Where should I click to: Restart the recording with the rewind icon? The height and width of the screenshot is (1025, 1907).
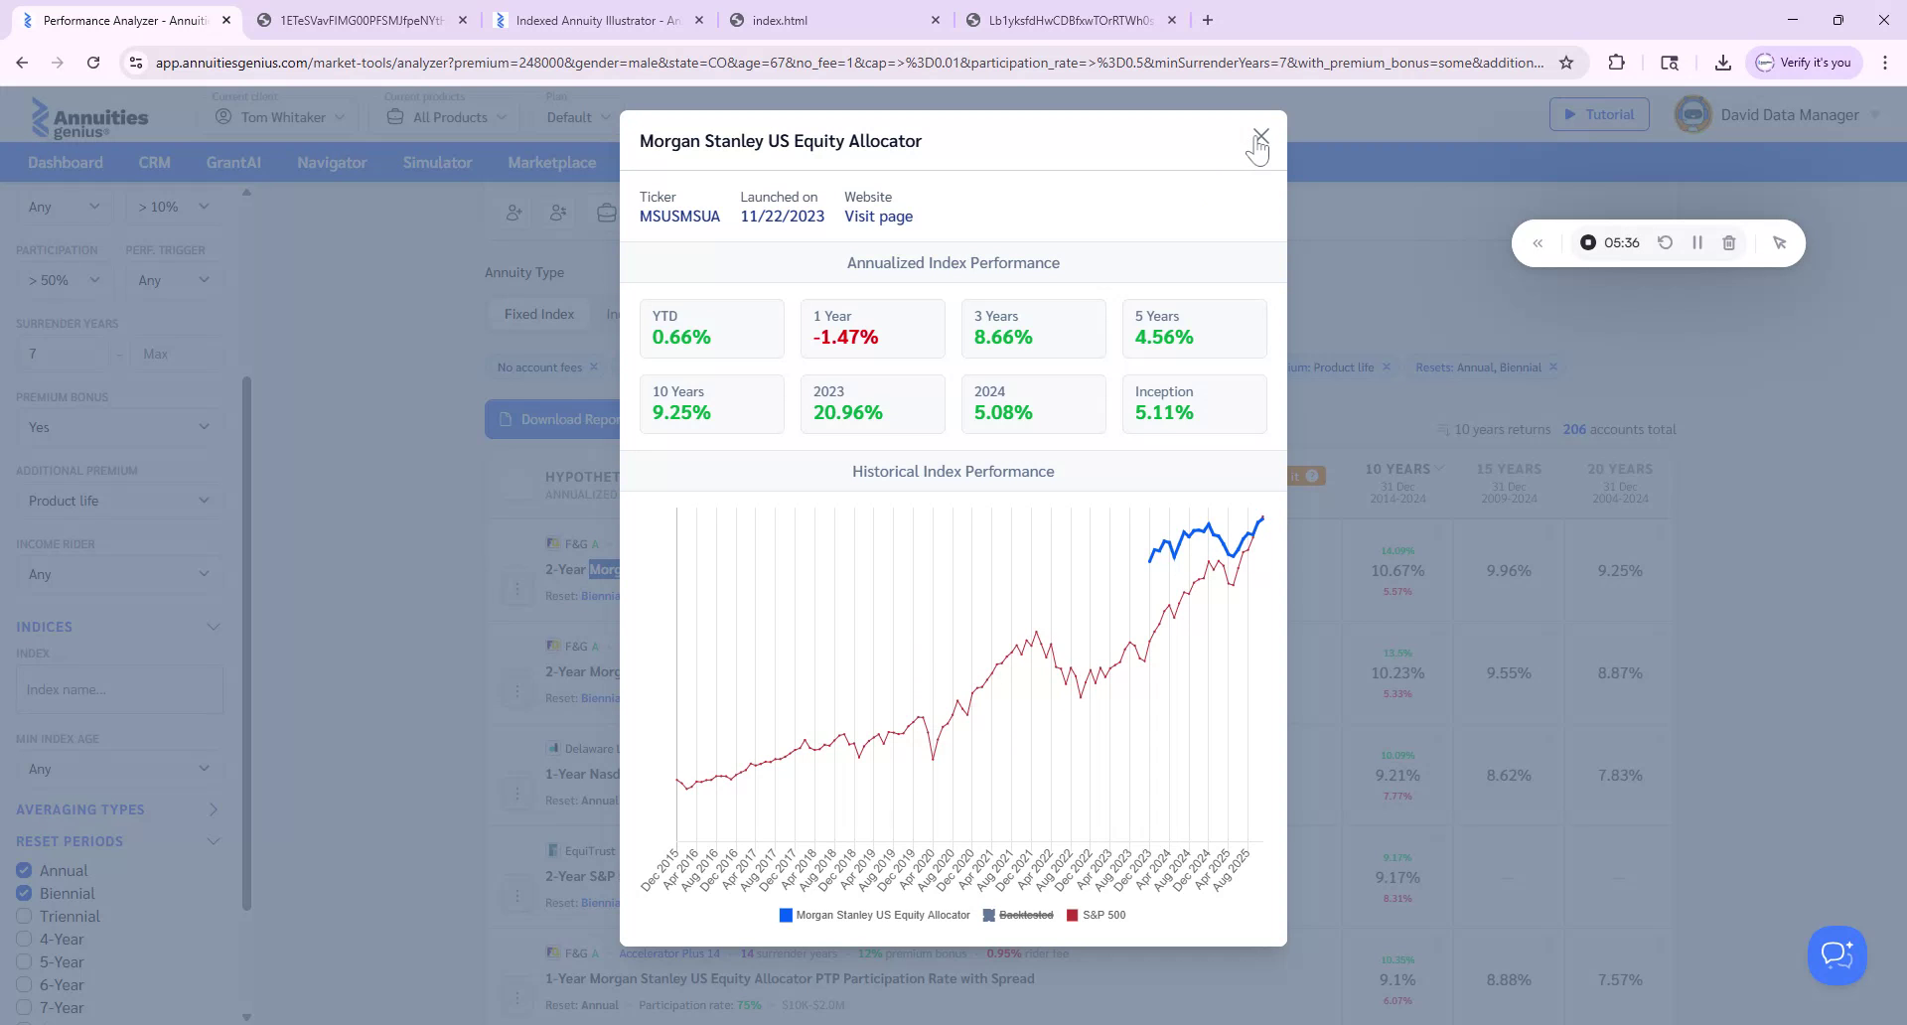[x=1666, y=242]
